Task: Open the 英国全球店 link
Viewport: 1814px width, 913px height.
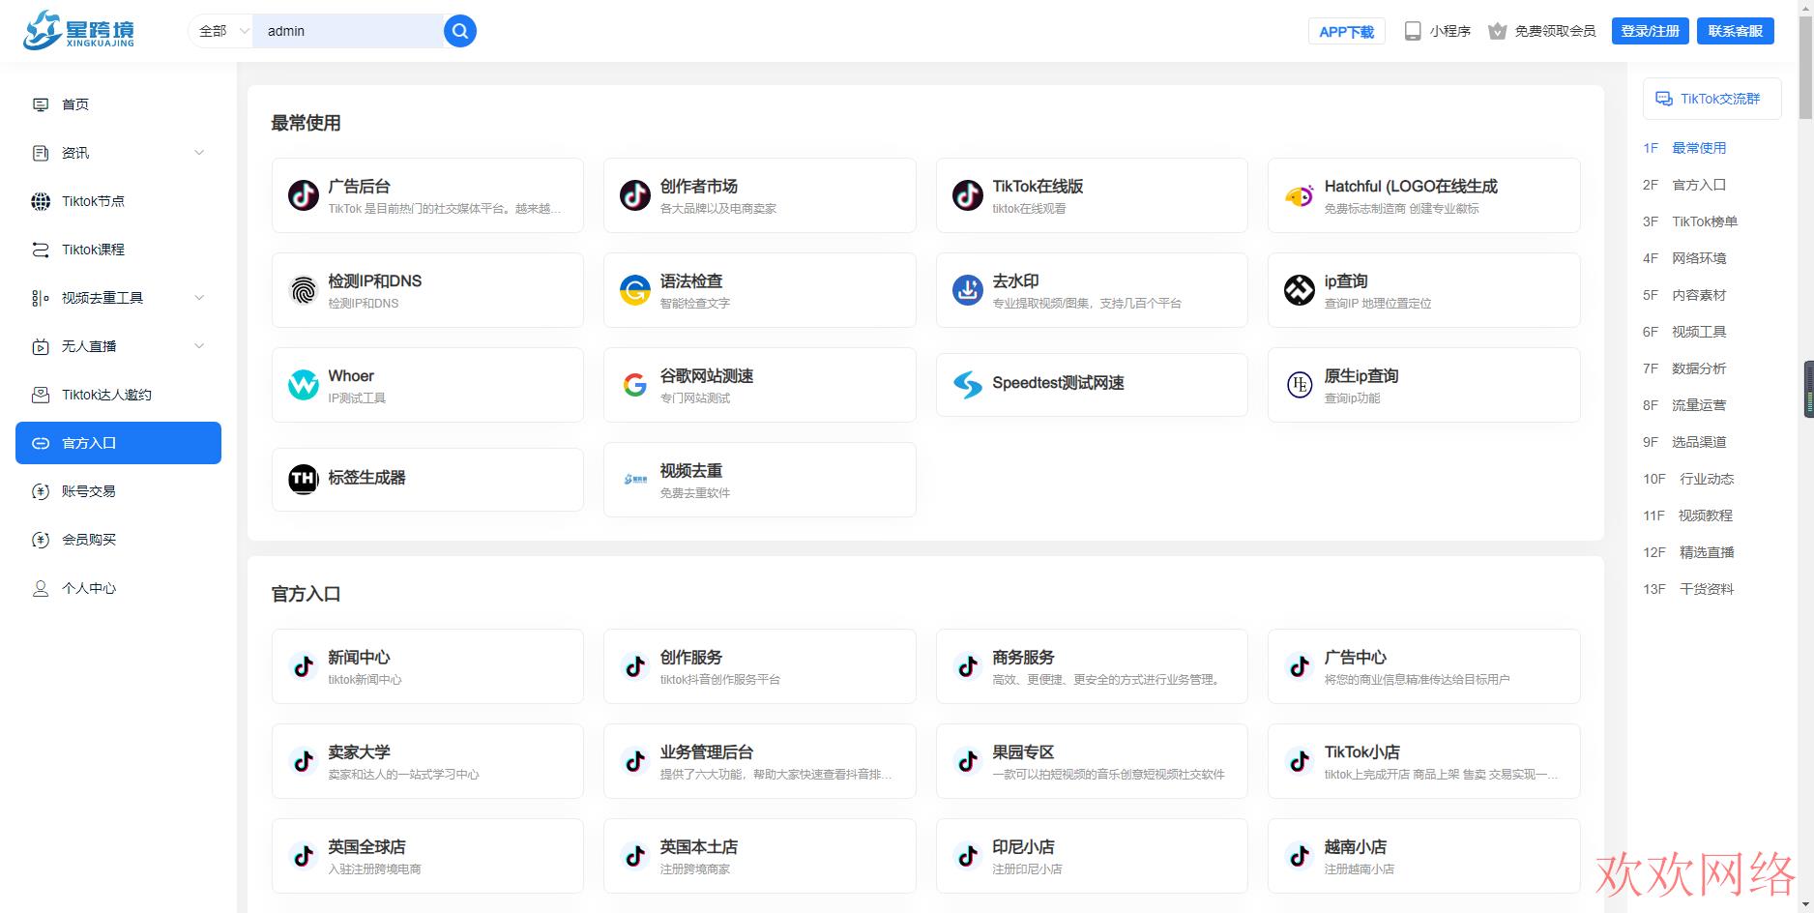Action: click(x=427, y=856)
